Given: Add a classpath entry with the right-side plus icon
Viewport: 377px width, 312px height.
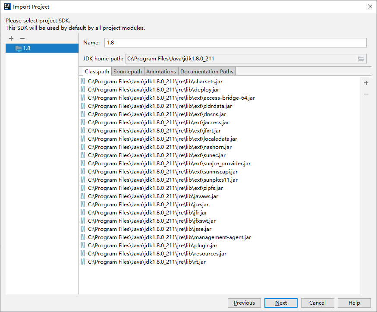Looking at the screenshot, I should (366, 82).
